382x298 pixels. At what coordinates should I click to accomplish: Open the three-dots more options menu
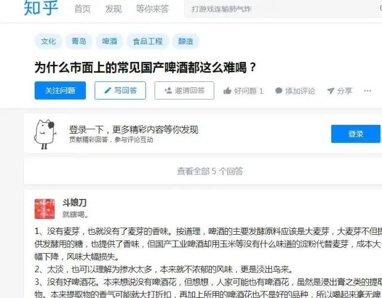tap(368, 91)
